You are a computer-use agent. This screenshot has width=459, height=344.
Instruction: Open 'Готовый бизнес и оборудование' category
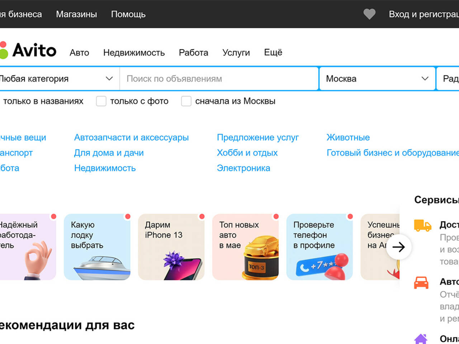[393, 153]
